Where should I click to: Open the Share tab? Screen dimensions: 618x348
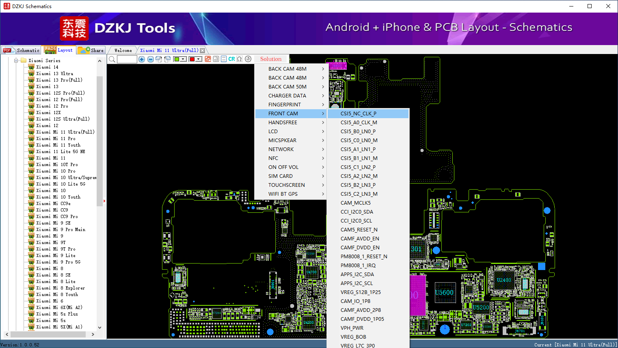click(x=92, y=50)
